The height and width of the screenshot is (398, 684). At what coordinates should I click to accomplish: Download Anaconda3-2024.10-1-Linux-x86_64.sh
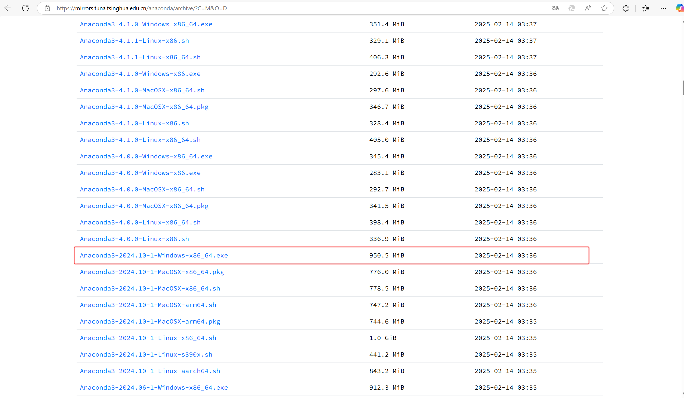click(148, 338)
